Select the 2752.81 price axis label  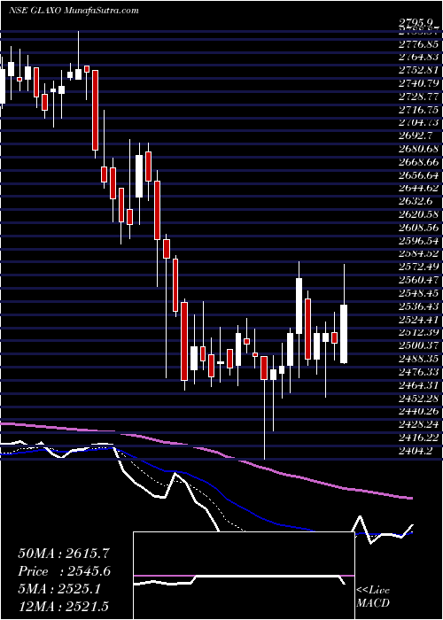pyautogui.click(x=419, y=70)
